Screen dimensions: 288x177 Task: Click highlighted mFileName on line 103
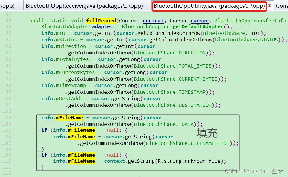pyautogui.click(x=70, y=118)
